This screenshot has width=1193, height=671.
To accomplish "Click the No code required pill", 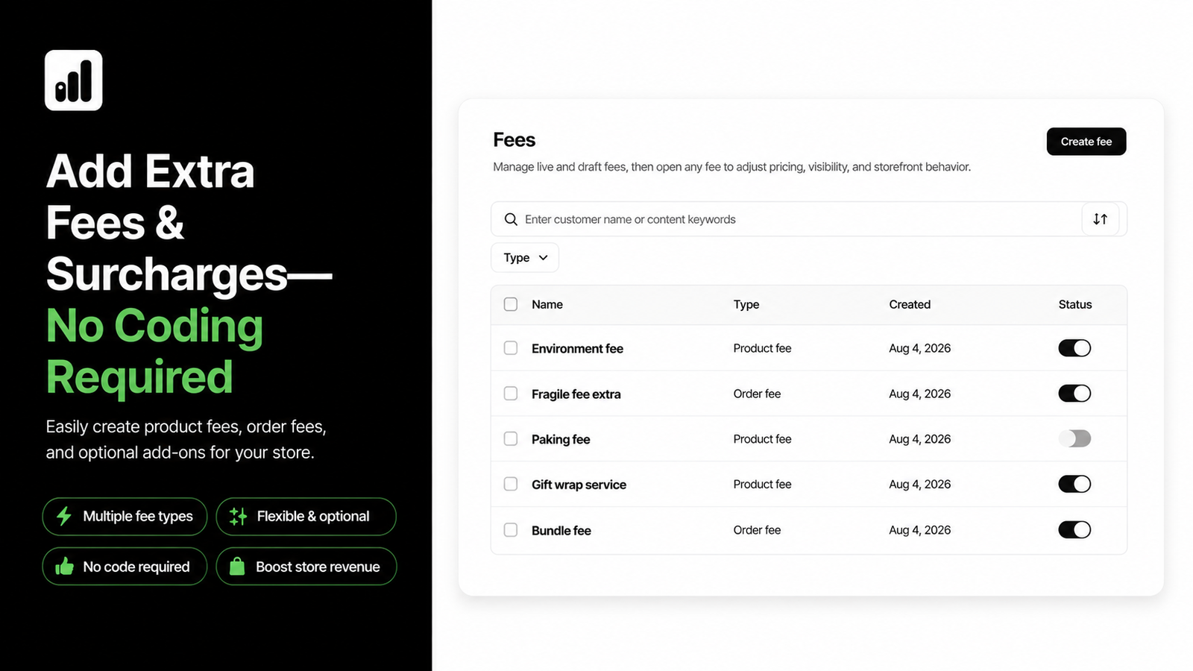I will tap(125, 567).
